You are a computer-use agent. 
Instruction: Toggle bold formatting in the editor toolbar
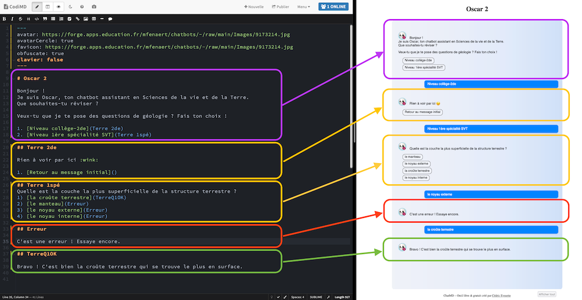(x=4, y=19)
